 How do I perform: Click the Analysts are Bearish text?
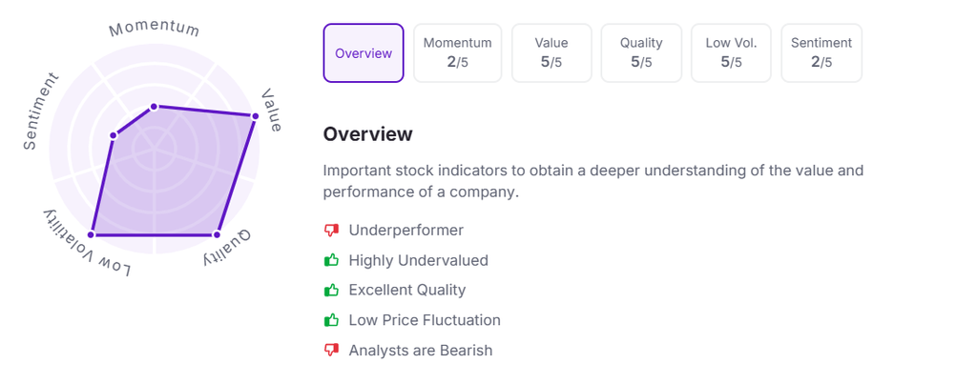tap(421, 350)
